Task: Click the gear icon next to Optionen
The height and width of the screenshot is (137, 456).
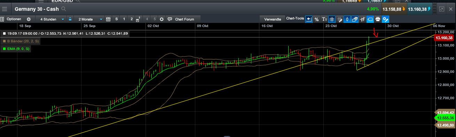Action: [x=29, y=19]
